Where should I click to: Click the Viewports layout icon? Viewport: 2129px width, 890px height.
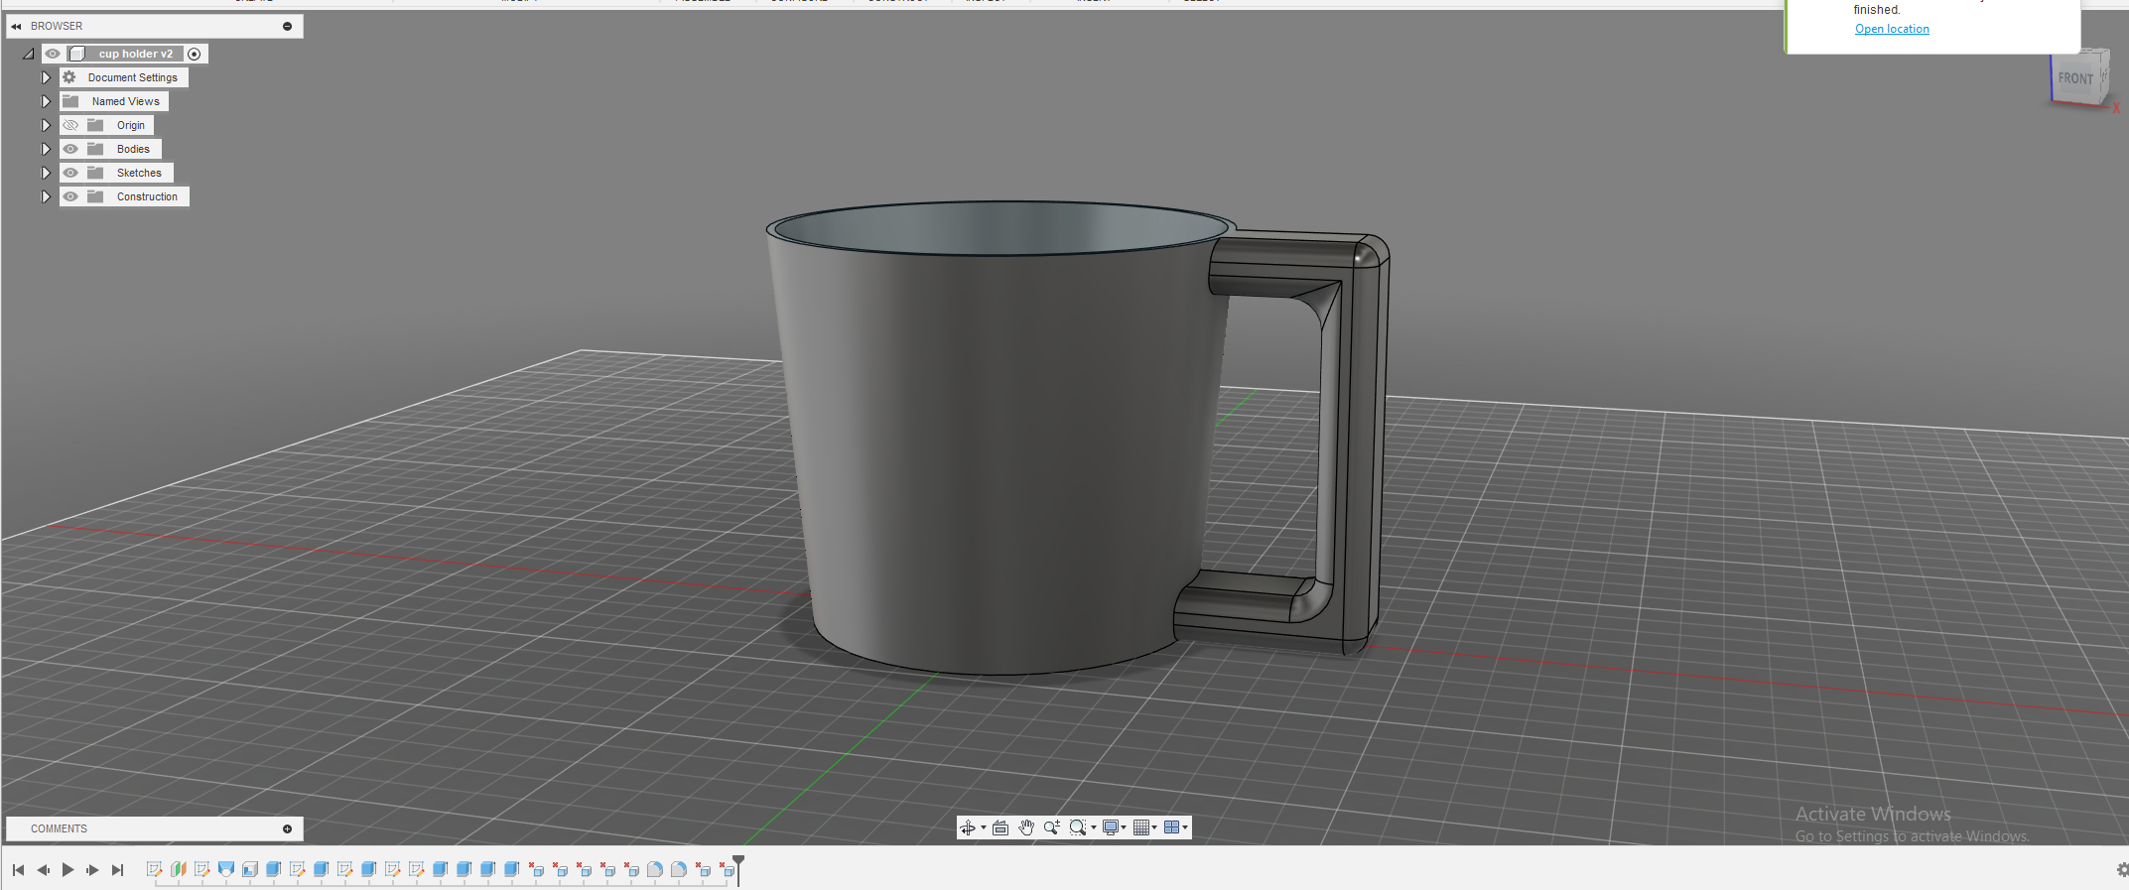click(1171, 827)
